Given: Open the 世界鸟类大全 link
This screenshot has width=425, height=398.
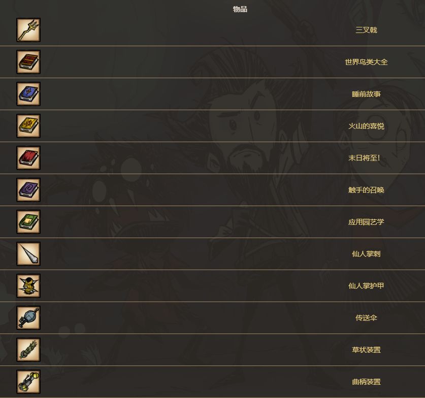Looking at the screenshot, I should 366,62.
